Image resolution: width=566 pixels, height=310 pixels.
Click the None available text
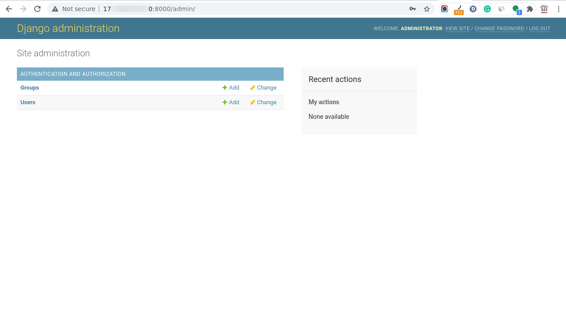pos(329,117)
